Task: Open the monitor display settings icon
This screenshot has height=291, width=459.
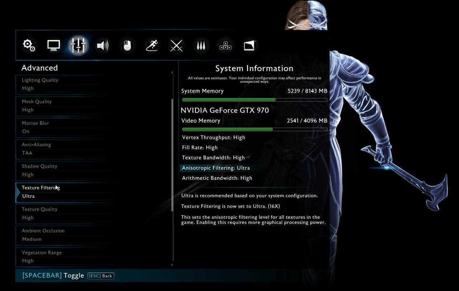Action: point(53,46)
